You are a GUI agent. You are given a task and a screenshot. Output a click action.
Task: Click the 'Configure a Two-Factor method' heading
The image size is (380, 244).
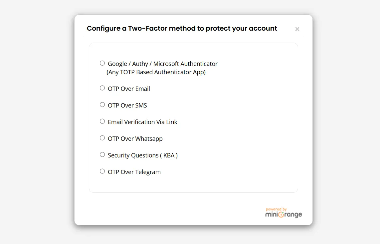(x=182, y=28)
